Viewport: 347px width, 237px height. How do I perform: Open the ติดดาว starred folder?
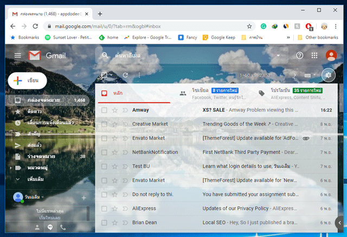point(35,111)
